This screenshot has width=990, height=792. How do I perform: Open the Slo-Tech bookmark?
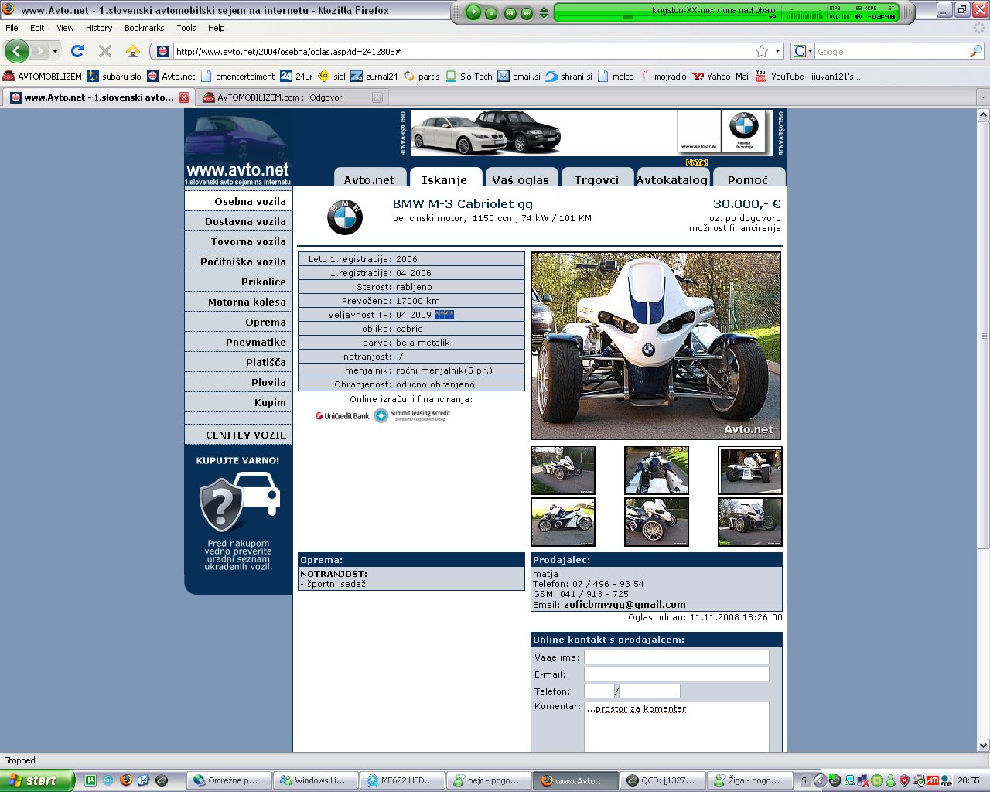click(469, 77)
